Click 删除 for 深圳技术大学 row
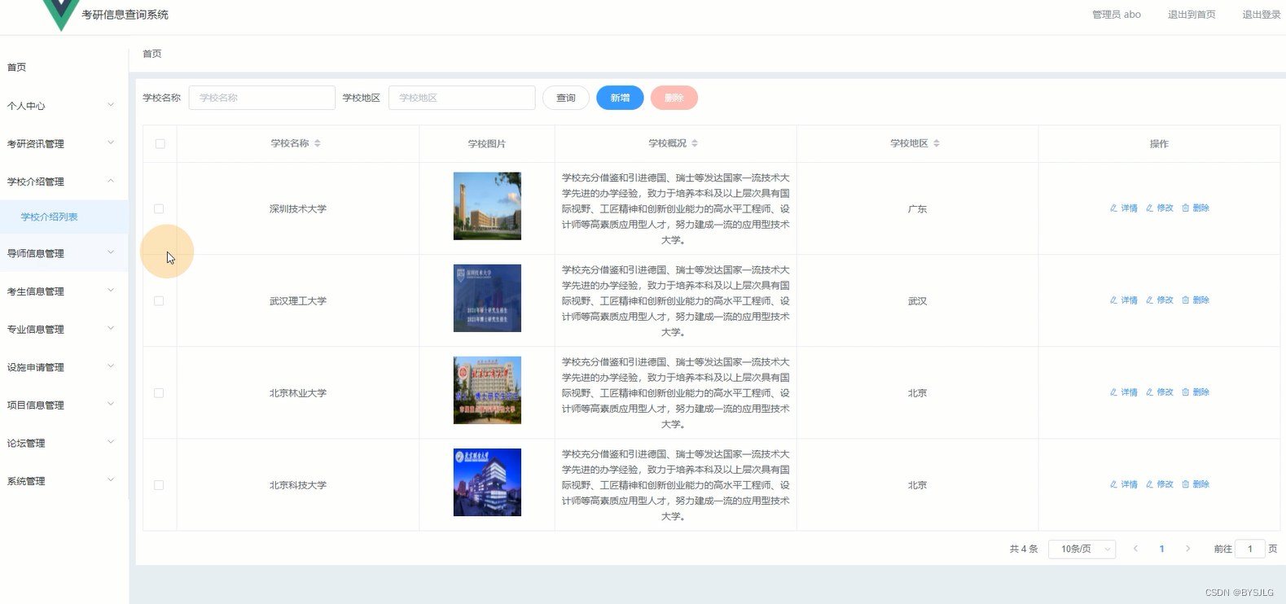This screenshot has height=604, width=1286. [x=1196, y=208]
